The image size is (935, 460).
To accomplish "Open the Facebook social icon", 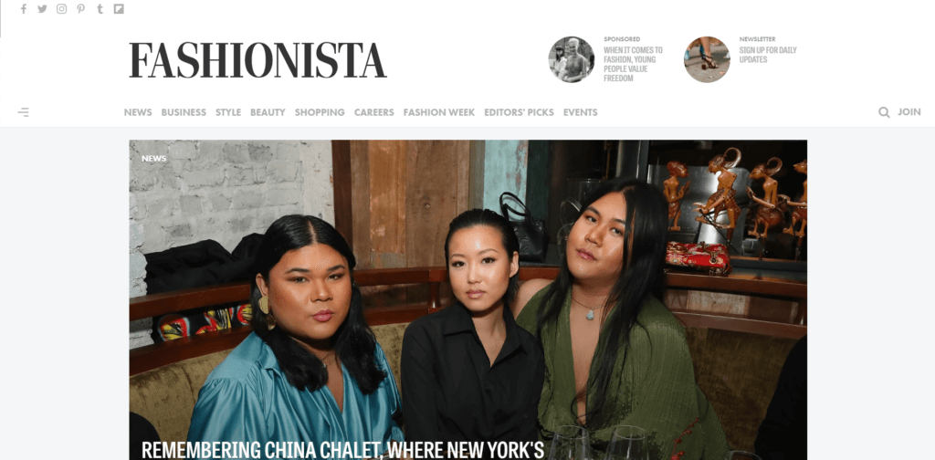I will pyautogui.click(x=24, y=9).
